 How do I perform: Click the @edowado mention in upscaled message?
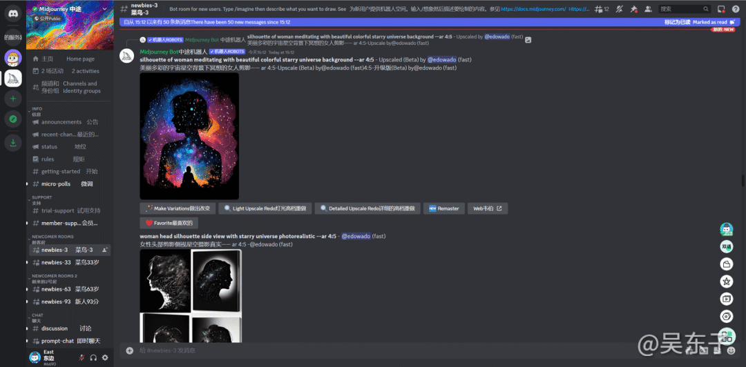(441, 59)
